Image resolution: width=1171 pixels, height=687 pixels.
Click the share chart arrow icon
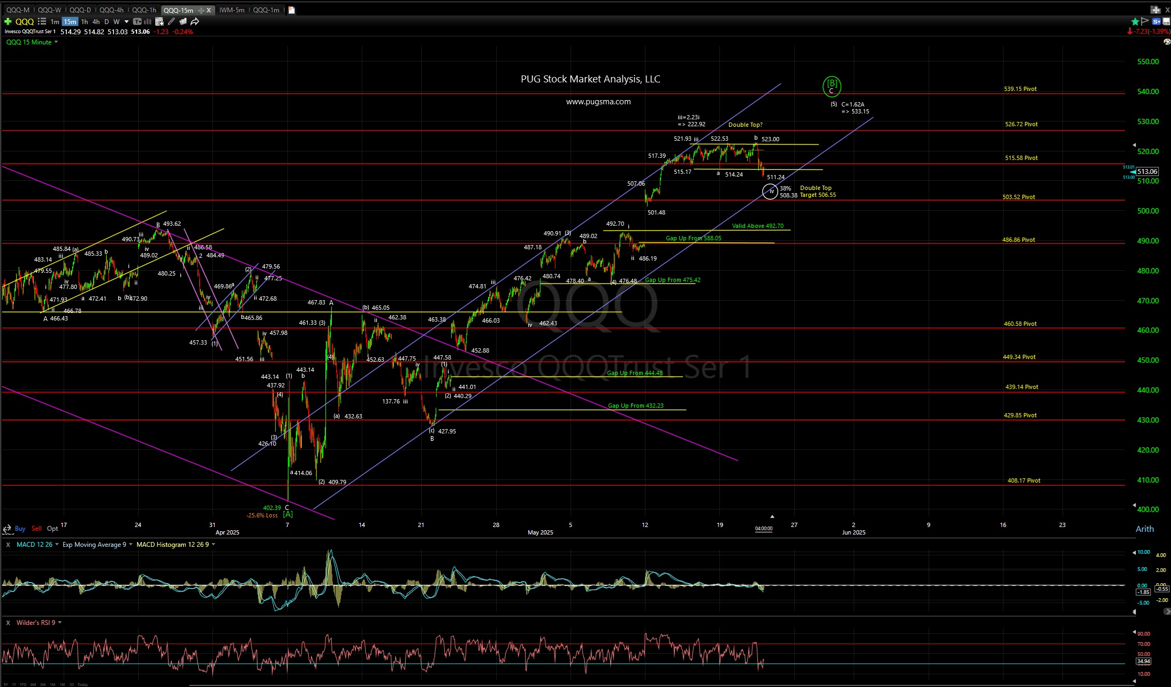click(194, 21)
